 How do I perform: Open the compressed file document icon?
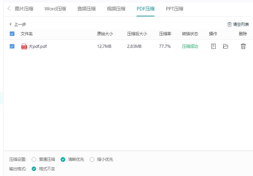pos(213,46)
